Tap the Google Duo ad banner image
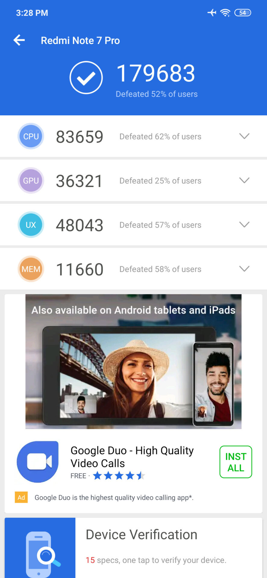Screen dimensions: 267x578 click(133, 362)
